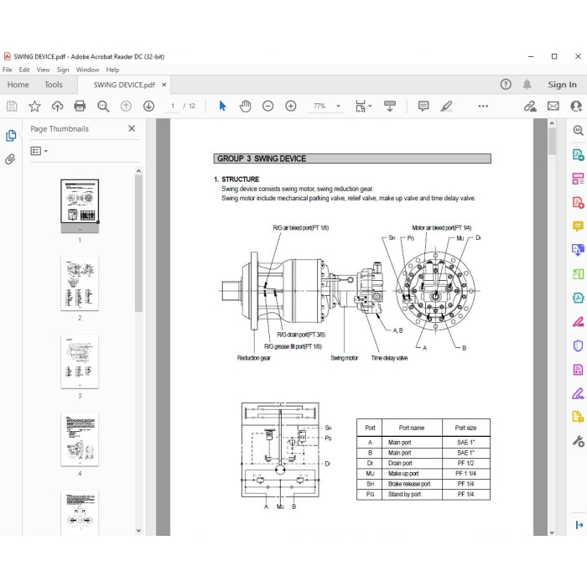Send file by email envelope icon
Screen dimensions: 587x587
(553, 106)
